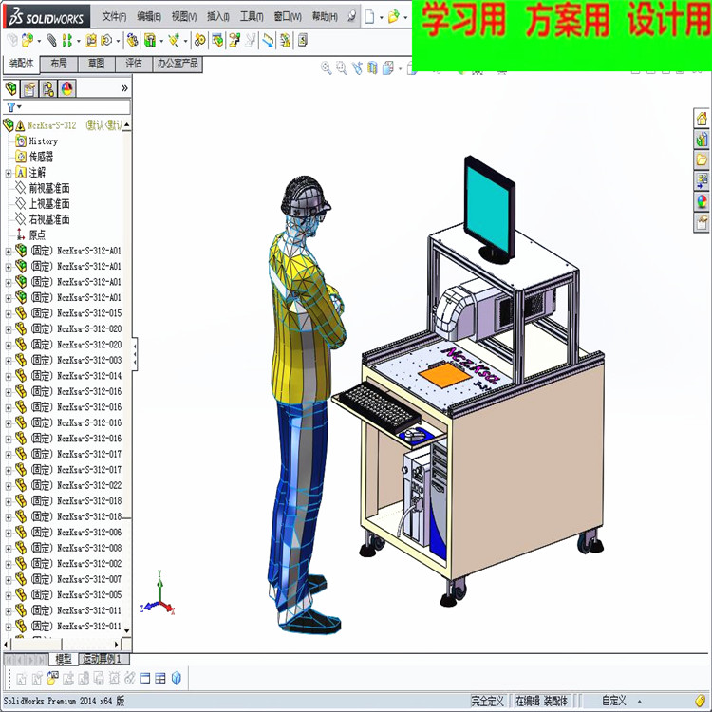Open View Palette task pane tab

[702, 180]
